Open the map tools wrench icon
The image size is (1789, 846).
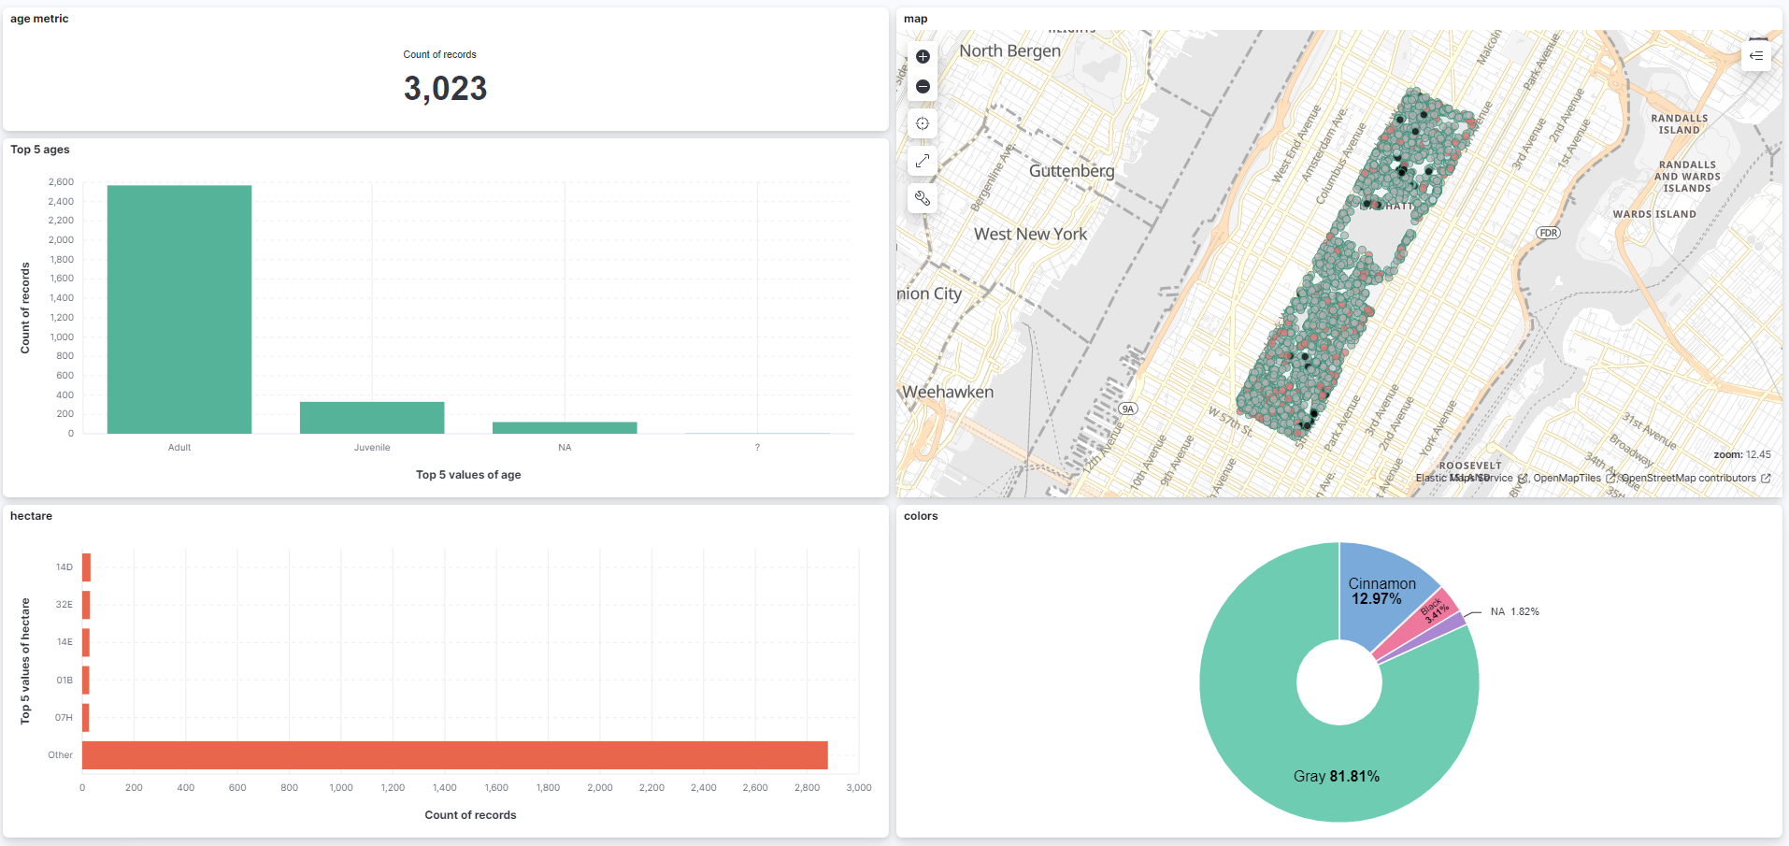(923, 197)
